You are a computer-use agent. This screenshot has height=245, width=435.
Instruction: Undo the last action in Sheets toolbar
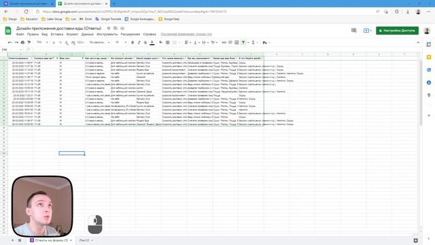click(x=10, y=42)
